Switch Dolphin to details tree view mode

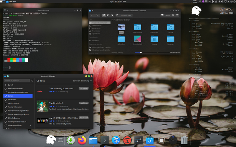[112, 15]
